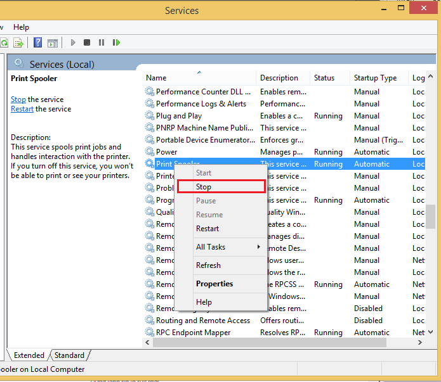Click the gear icon beside PNRP Machine Name
Viewport: 441px width, 382px height.
point(150,127)
